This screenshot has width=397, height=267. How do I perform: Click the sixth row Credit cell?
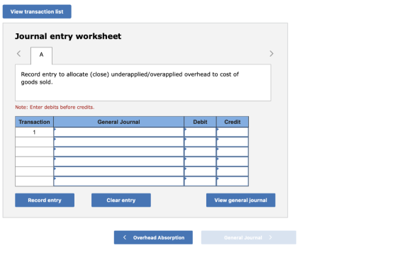[233, 181]
